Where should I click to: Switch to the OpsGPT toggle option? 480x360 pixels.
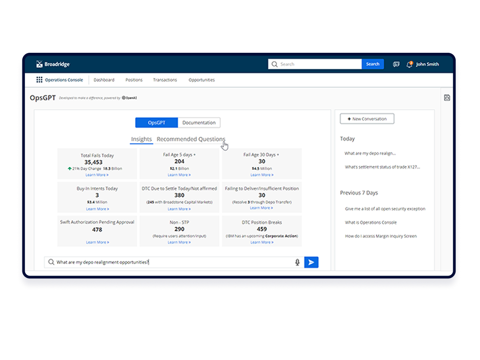coord(156,123)
